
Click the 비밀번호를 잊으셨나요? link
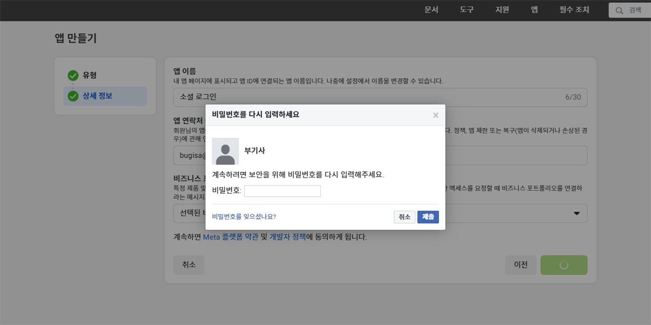tap(244, 217)
